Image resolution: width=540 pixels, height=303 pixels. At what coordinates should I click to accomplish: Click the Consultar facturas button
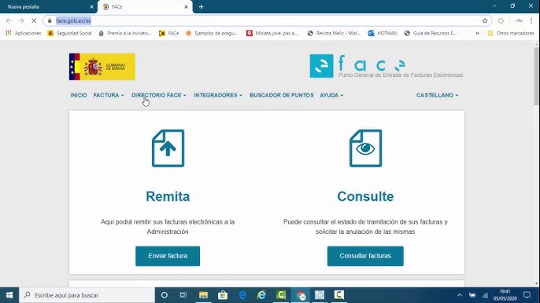coord(365,256)
